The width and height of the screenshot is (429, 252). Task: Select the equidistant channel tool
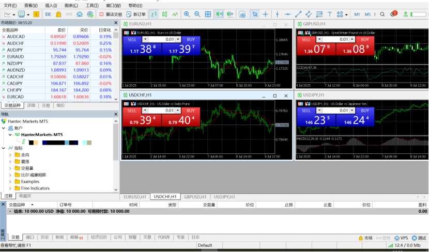(309, 14)
